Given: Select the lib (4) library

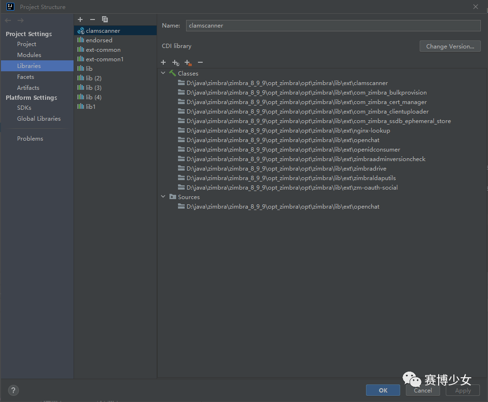Looking at the screenshot, I should (x=115, y=97).
